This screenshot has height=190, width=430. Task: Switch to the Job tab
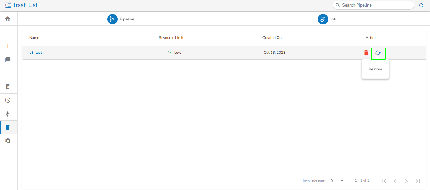coord(327,19)
